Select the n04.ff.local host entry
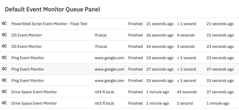This screenshot has height=110, width=239. [104, 92]
